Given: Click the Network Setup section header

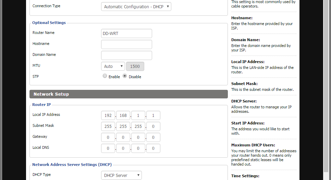Looking at the screenshot, I should (128, 94).
